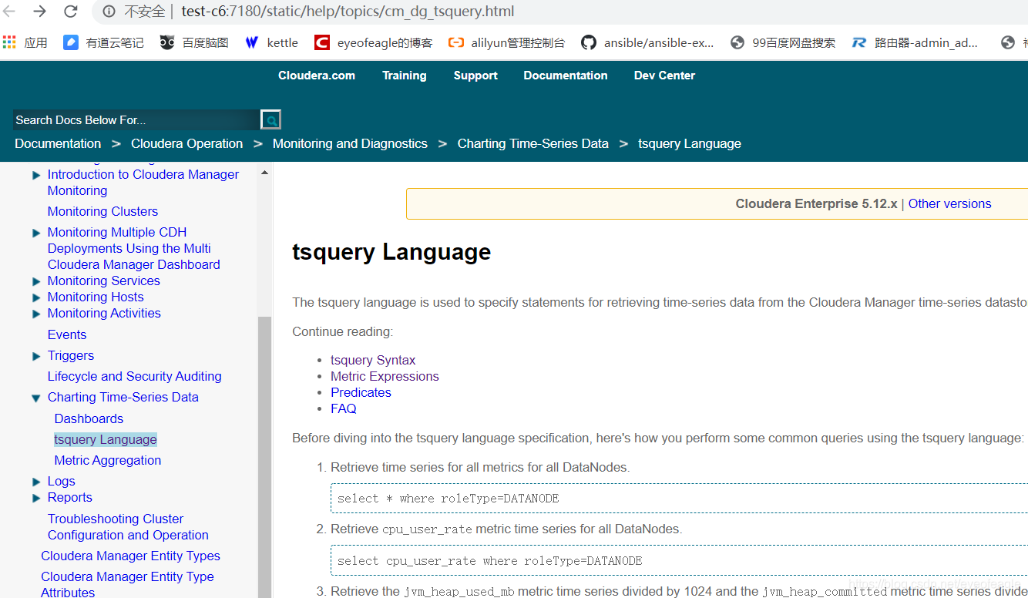Click the not-secure site info icon
Screen dimensions: 1028x598
109,12
